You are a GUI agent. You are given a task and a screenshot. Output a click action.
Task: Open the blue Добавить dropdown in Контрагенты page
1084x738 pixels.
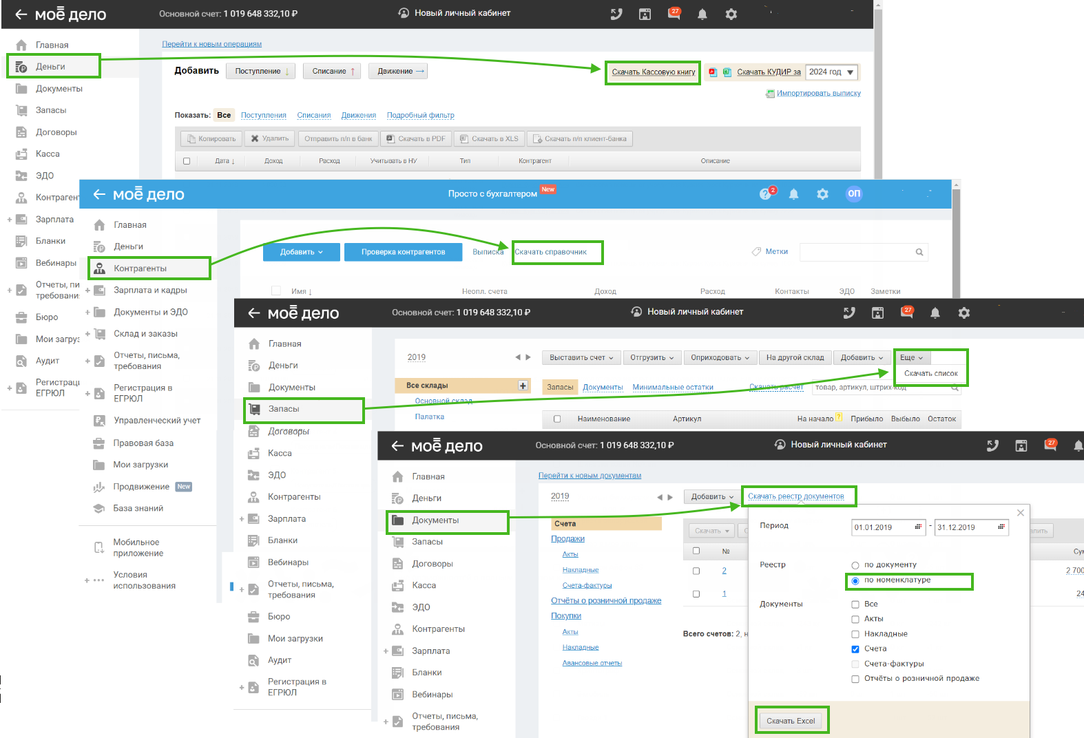302,252
